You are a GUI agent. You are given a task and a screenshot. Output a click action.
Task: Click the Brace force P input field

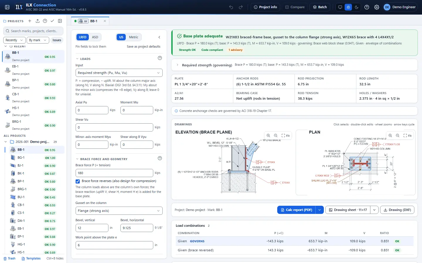(x=114, y=173)
